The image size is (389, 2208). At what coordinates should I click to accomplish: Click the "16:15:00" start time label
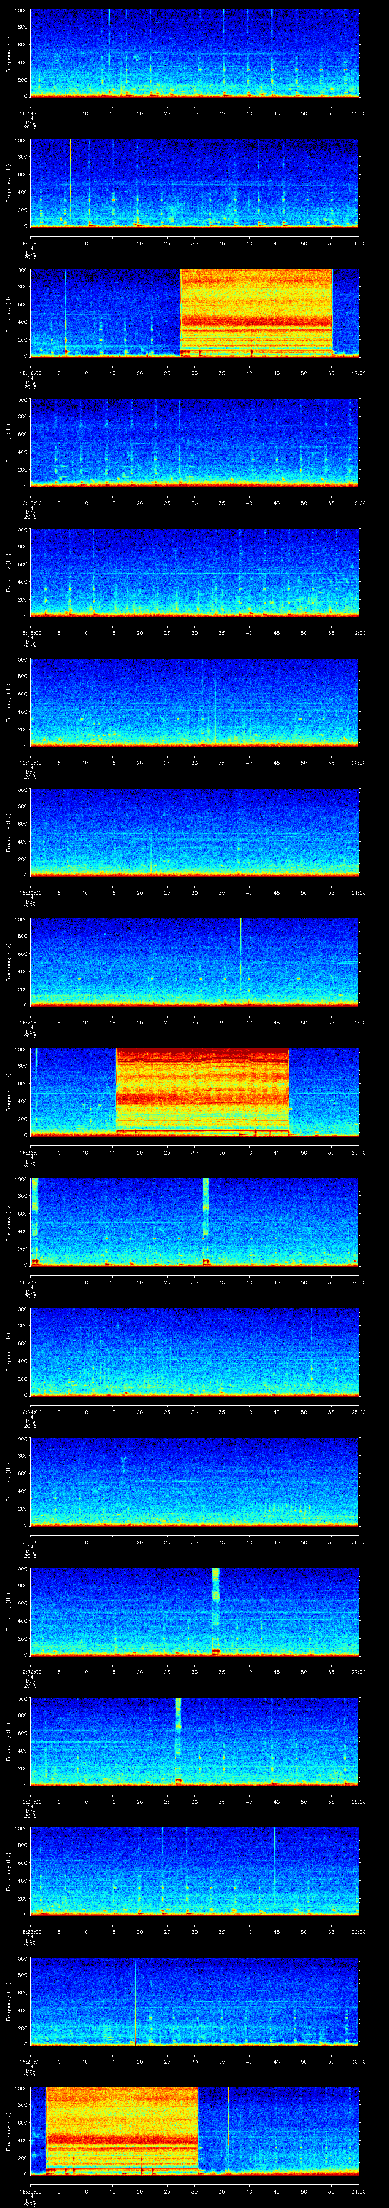pyautogui.click(x=31, y=244)
